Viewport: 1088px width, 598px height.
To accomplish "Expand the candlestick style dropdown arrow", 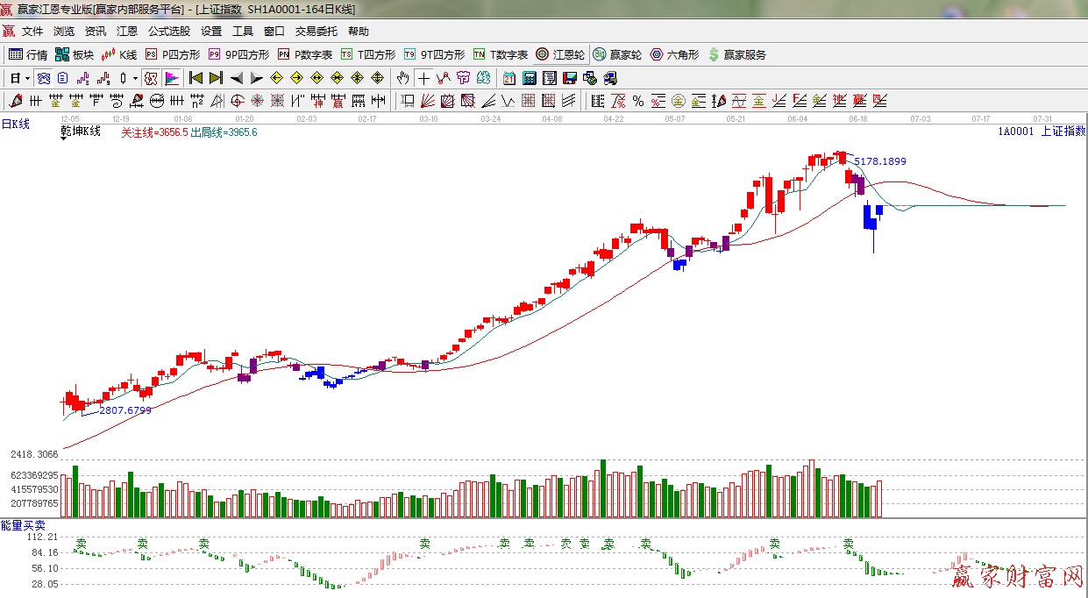I will (x=135, y=78).
